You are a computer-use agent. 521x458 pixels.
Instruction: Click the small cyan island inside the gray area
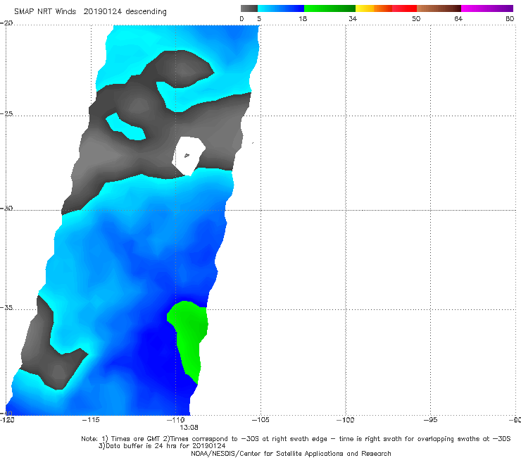tap(125, 127)
